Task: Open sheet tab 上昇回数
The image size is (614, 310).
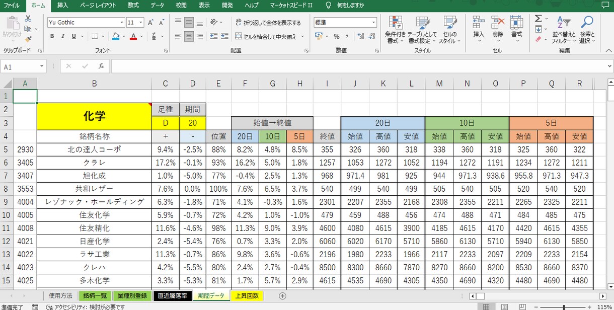Action: [247, 296]
